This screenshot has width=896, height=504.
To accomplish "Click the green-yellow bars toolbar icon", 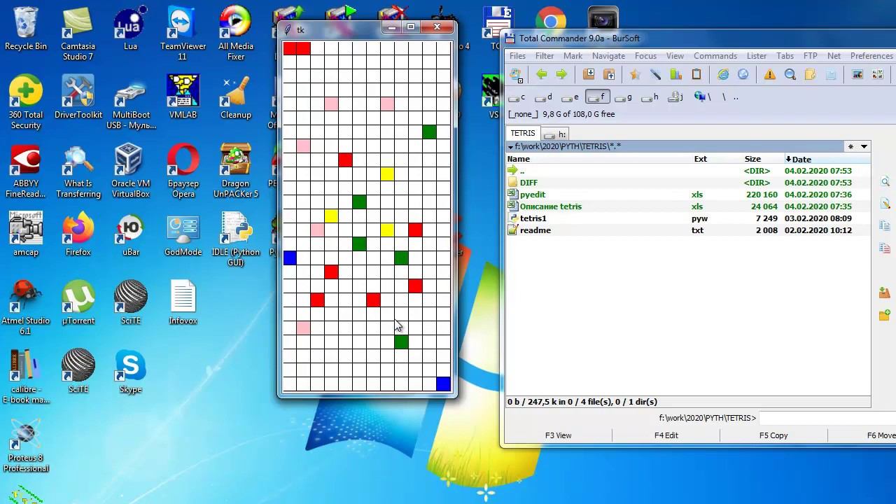I will pyautogui.click(x=676, y=74).
